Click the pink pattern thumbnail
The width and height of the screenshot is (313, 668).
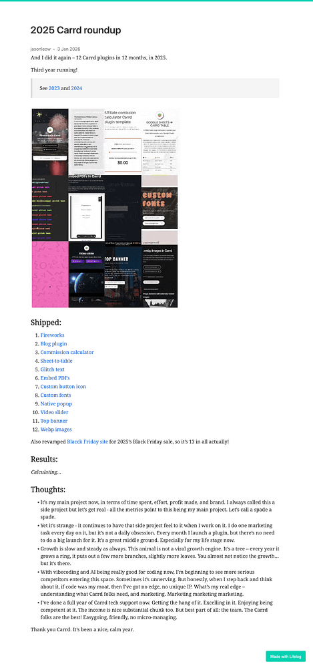point(50,273)
